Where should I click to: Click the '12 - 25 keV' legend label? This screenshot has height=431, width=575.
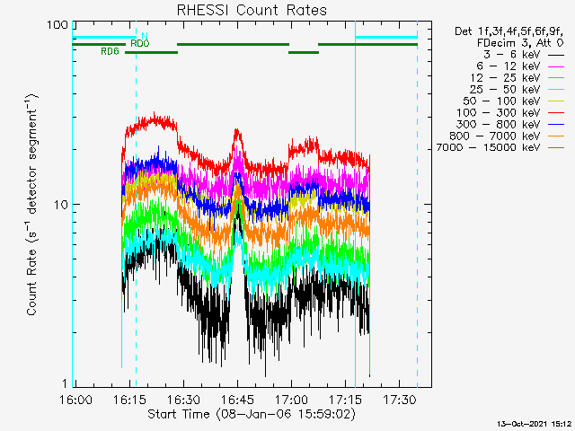pyautogui.click(x=505, y=78)
